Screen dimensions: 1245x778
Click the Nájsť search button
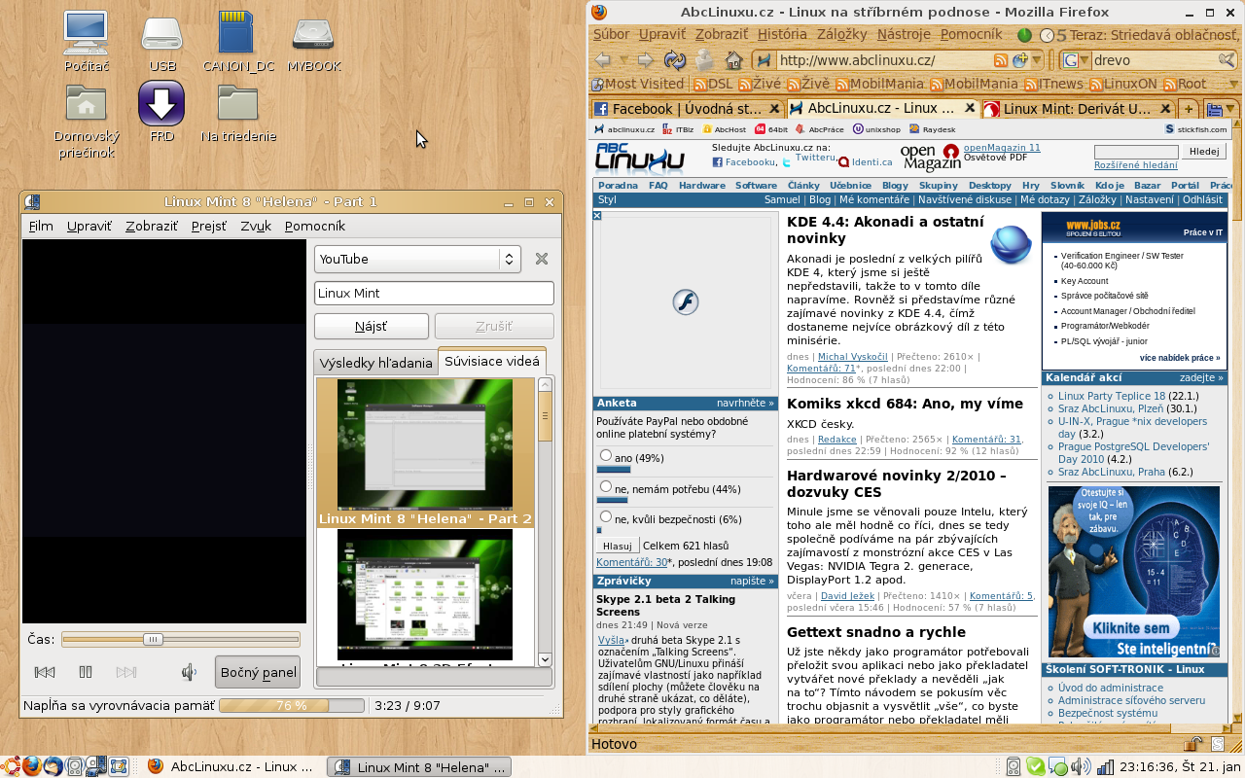point(372,327)
